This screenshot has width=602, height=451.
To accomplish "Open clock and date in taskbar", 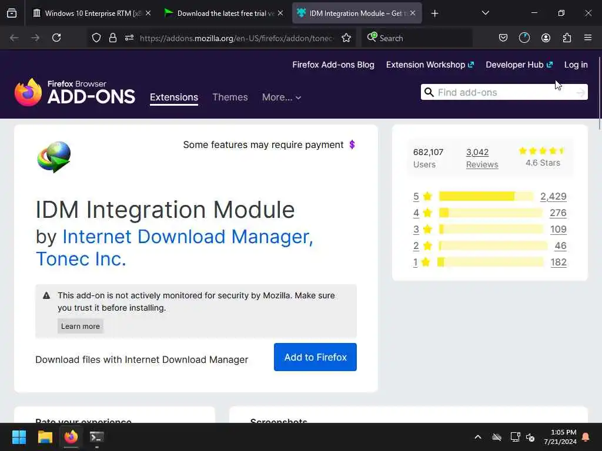I will (560, 437).
